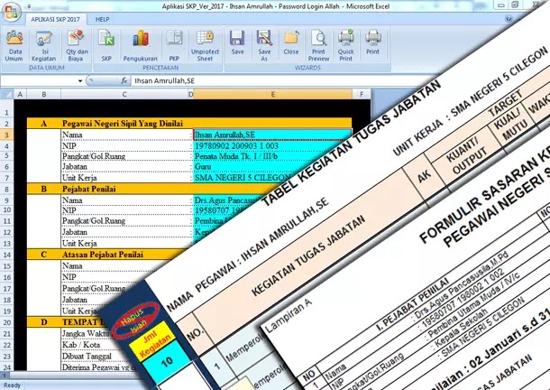Image resolution: width=550 pixels, height=390 pixels.
Task: Select column E header
Action: 272,94
